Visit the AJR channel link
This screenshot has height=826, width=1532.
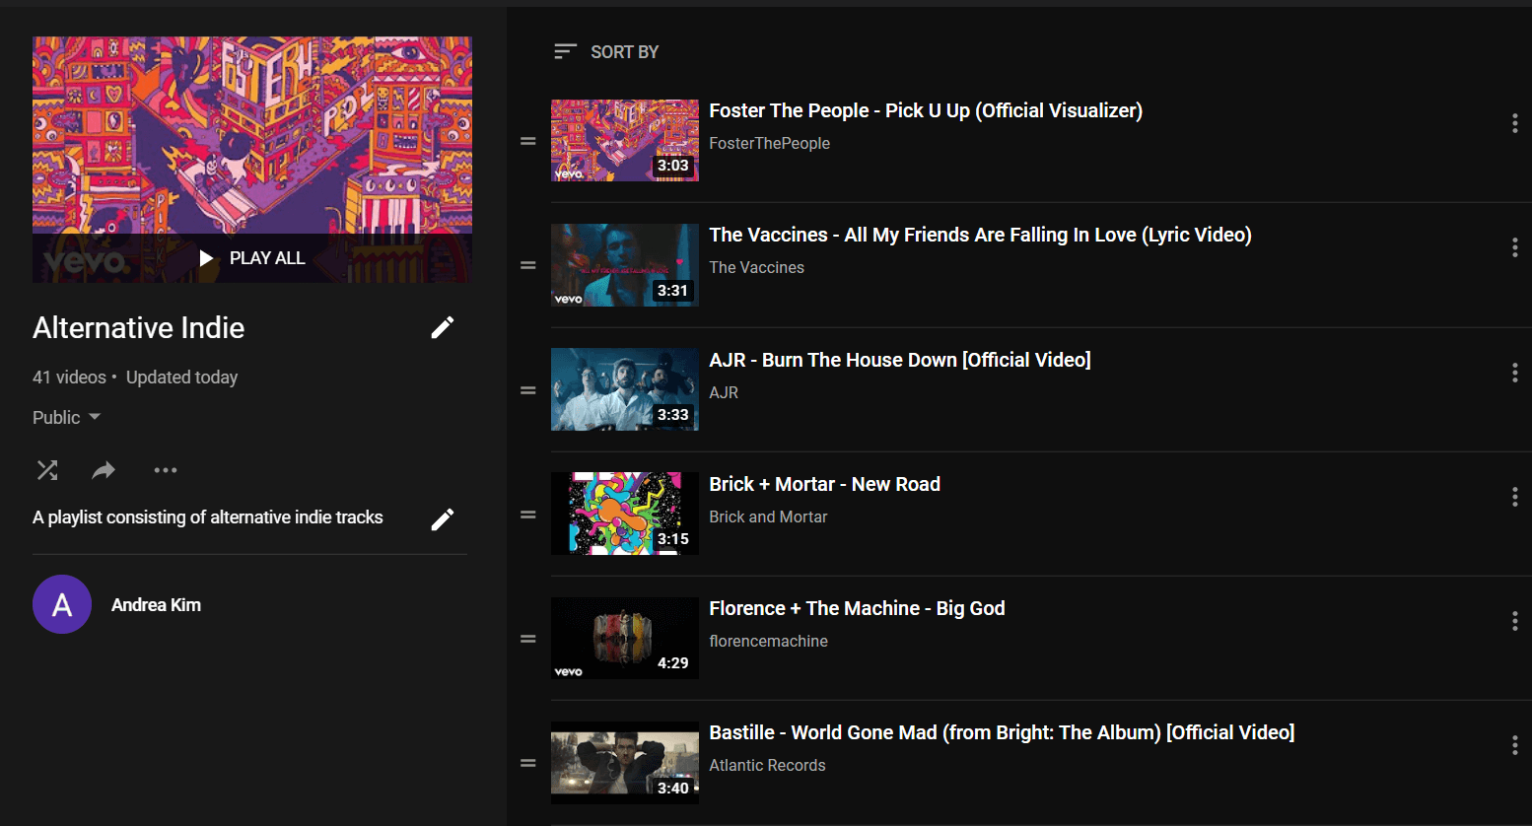pyautogui.click(x=724, y=392)
